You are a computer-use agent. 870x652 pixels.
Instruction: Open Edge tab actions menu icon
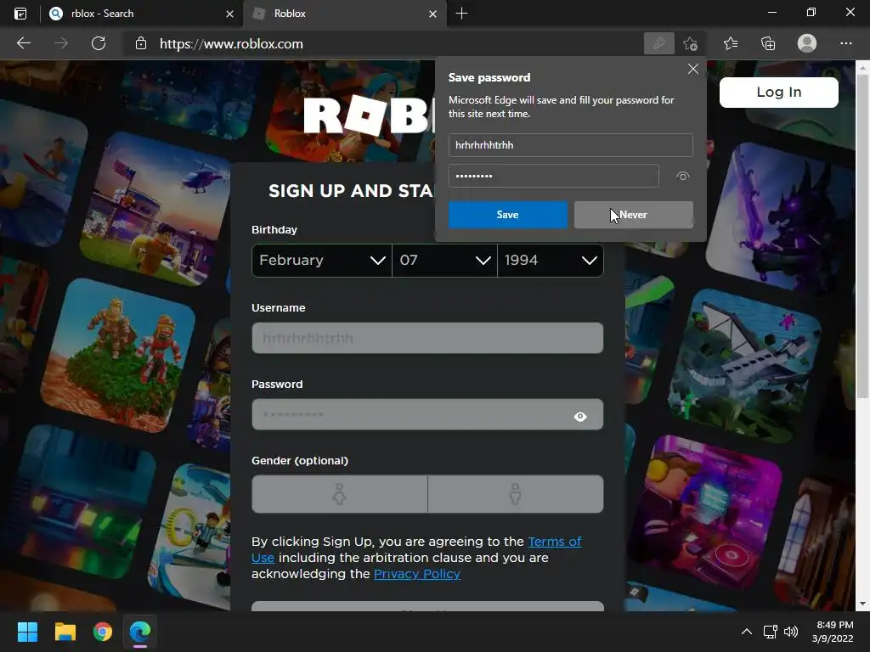tap(20, 14)
